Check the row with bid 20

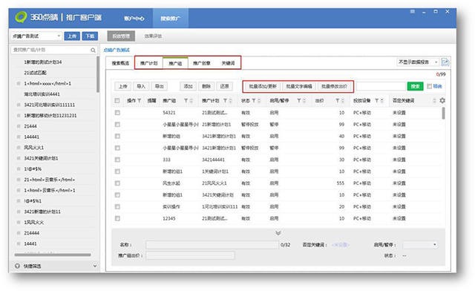tap(117, 206)
